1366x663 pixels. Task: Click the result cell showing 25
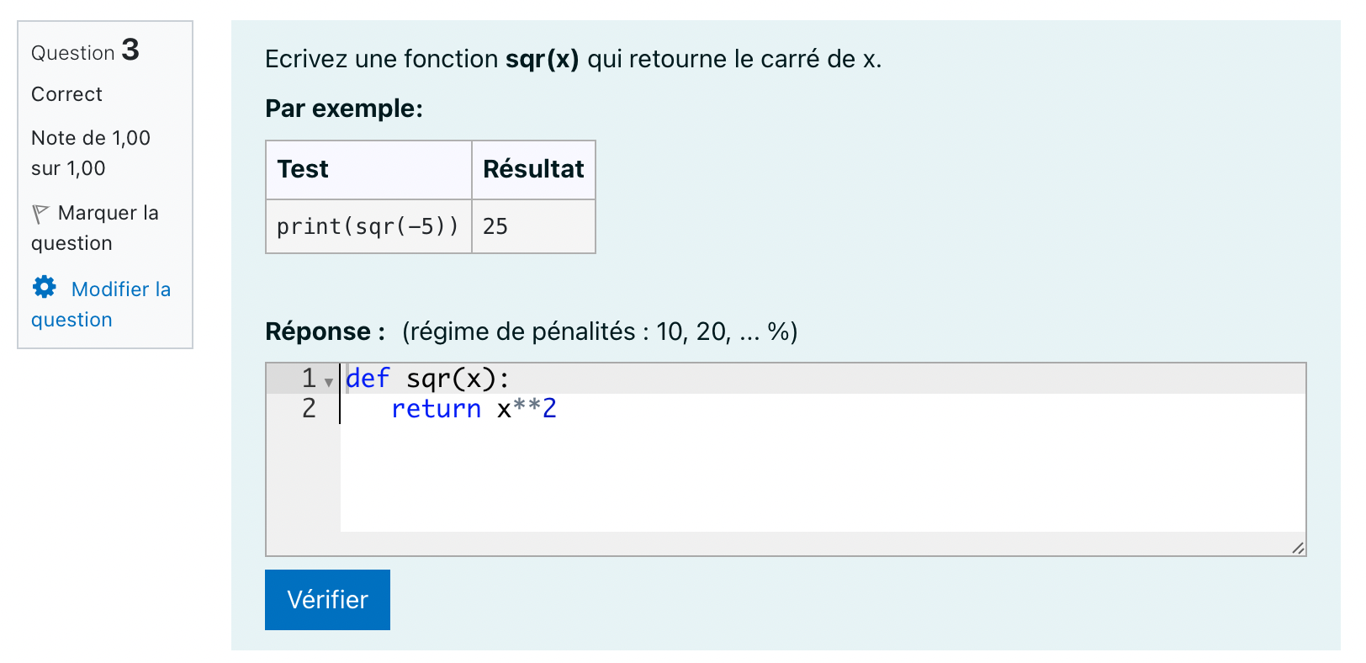533,226
